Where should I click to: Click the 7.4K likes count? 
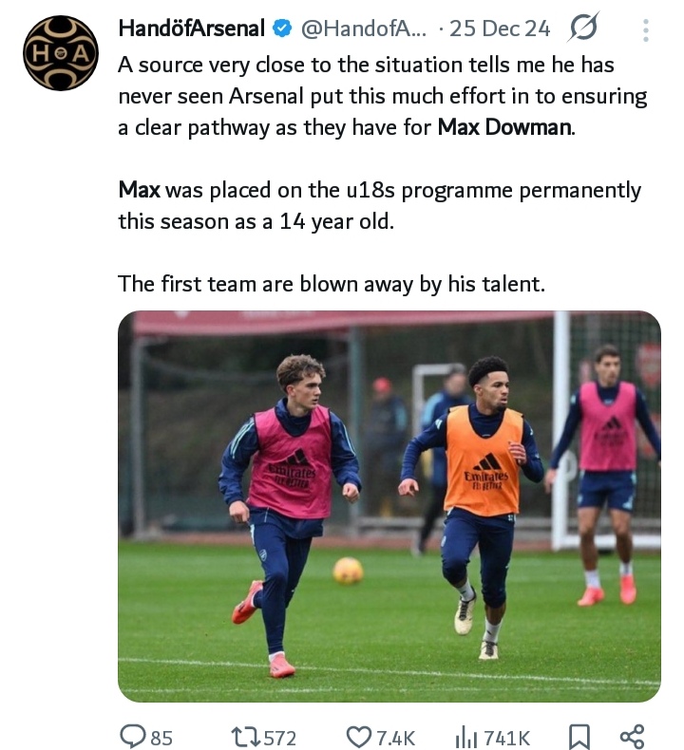coord(395,737)
